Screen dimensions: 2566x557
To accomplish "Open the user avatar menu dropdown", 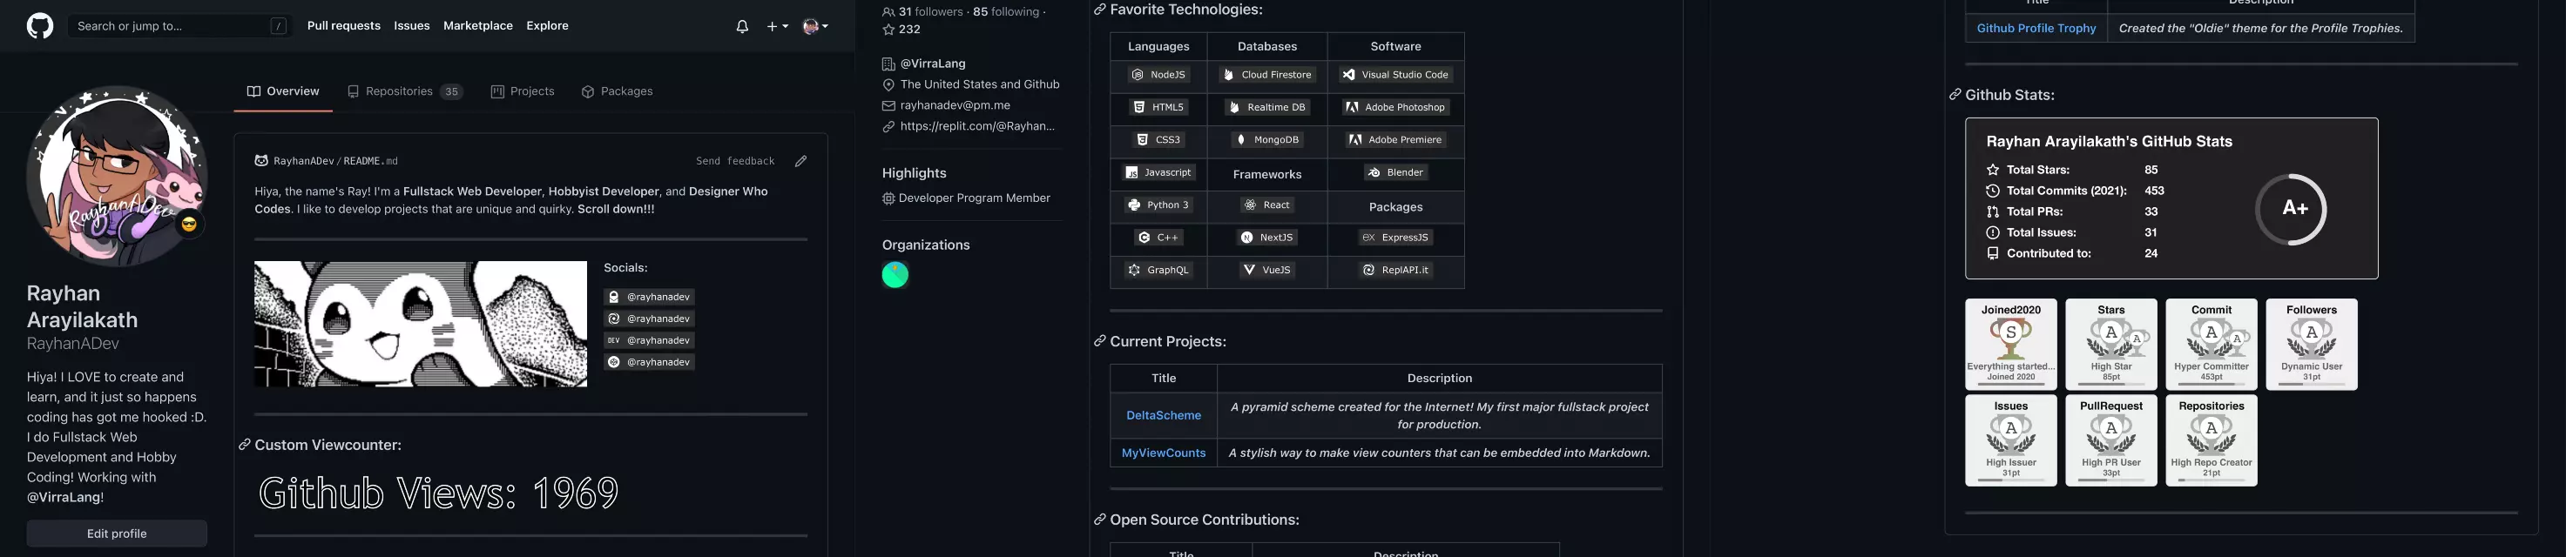I will (x=816, y=27).
